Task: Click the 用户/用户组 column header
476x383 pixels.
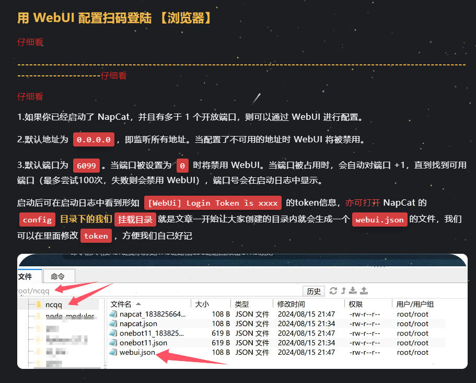Action: 415,304
